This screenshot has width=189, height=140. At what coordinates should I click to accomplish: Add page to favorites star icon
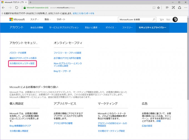158,8
